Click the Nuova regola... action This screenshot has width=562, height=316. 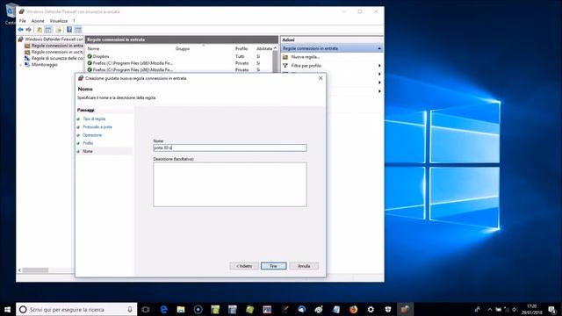tap(305, 57)
